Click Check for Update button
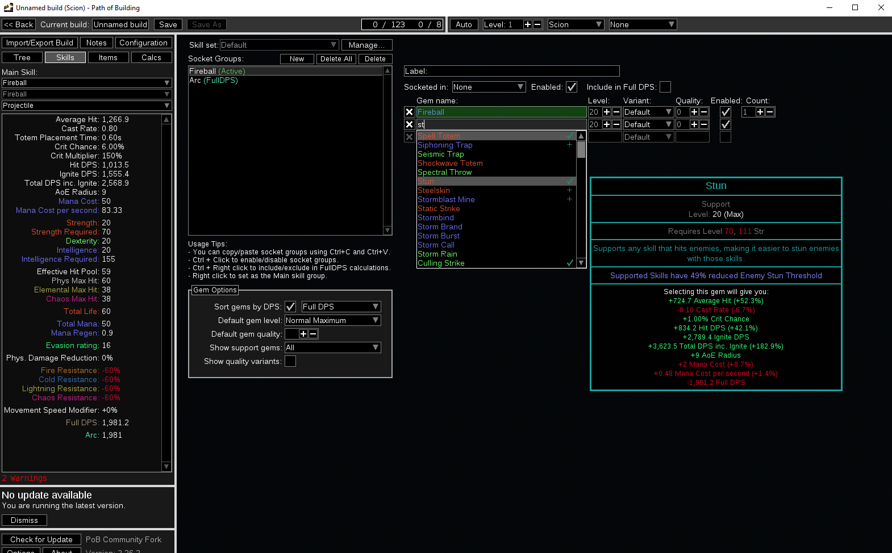 pyautogui.click(x=41, y=539)
